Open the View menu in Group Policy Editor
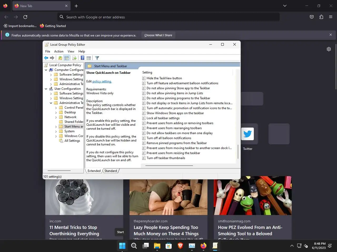 click(71, 51)
